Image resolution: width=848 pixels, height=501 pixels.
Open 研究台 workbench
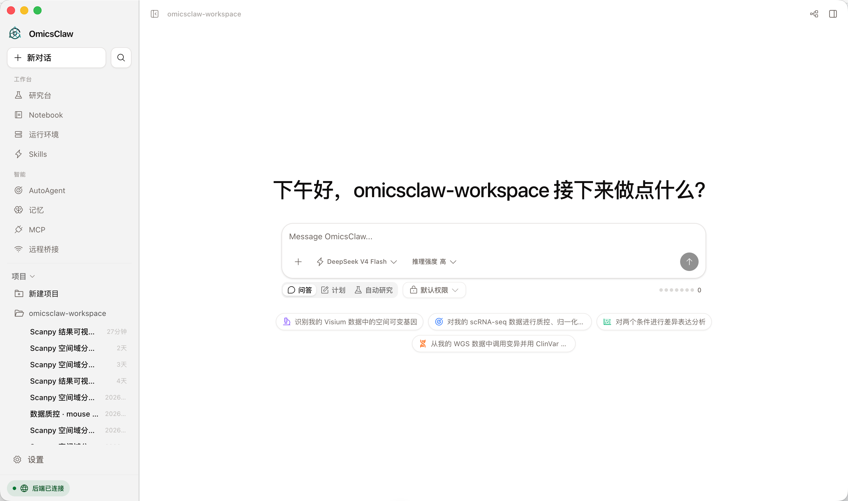69,95
